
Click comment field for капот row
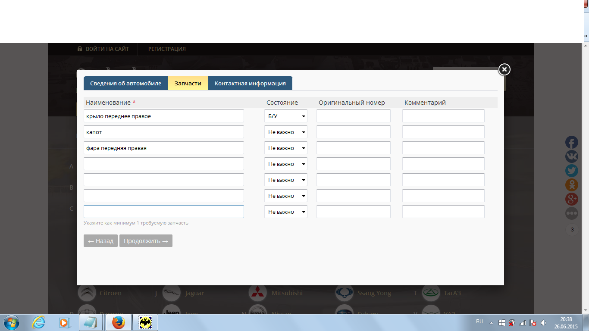[x=443, y=132]
